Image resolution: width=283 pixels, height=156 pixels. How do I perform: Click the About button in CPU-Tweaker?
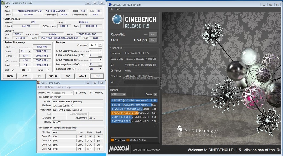coord(82,76)
